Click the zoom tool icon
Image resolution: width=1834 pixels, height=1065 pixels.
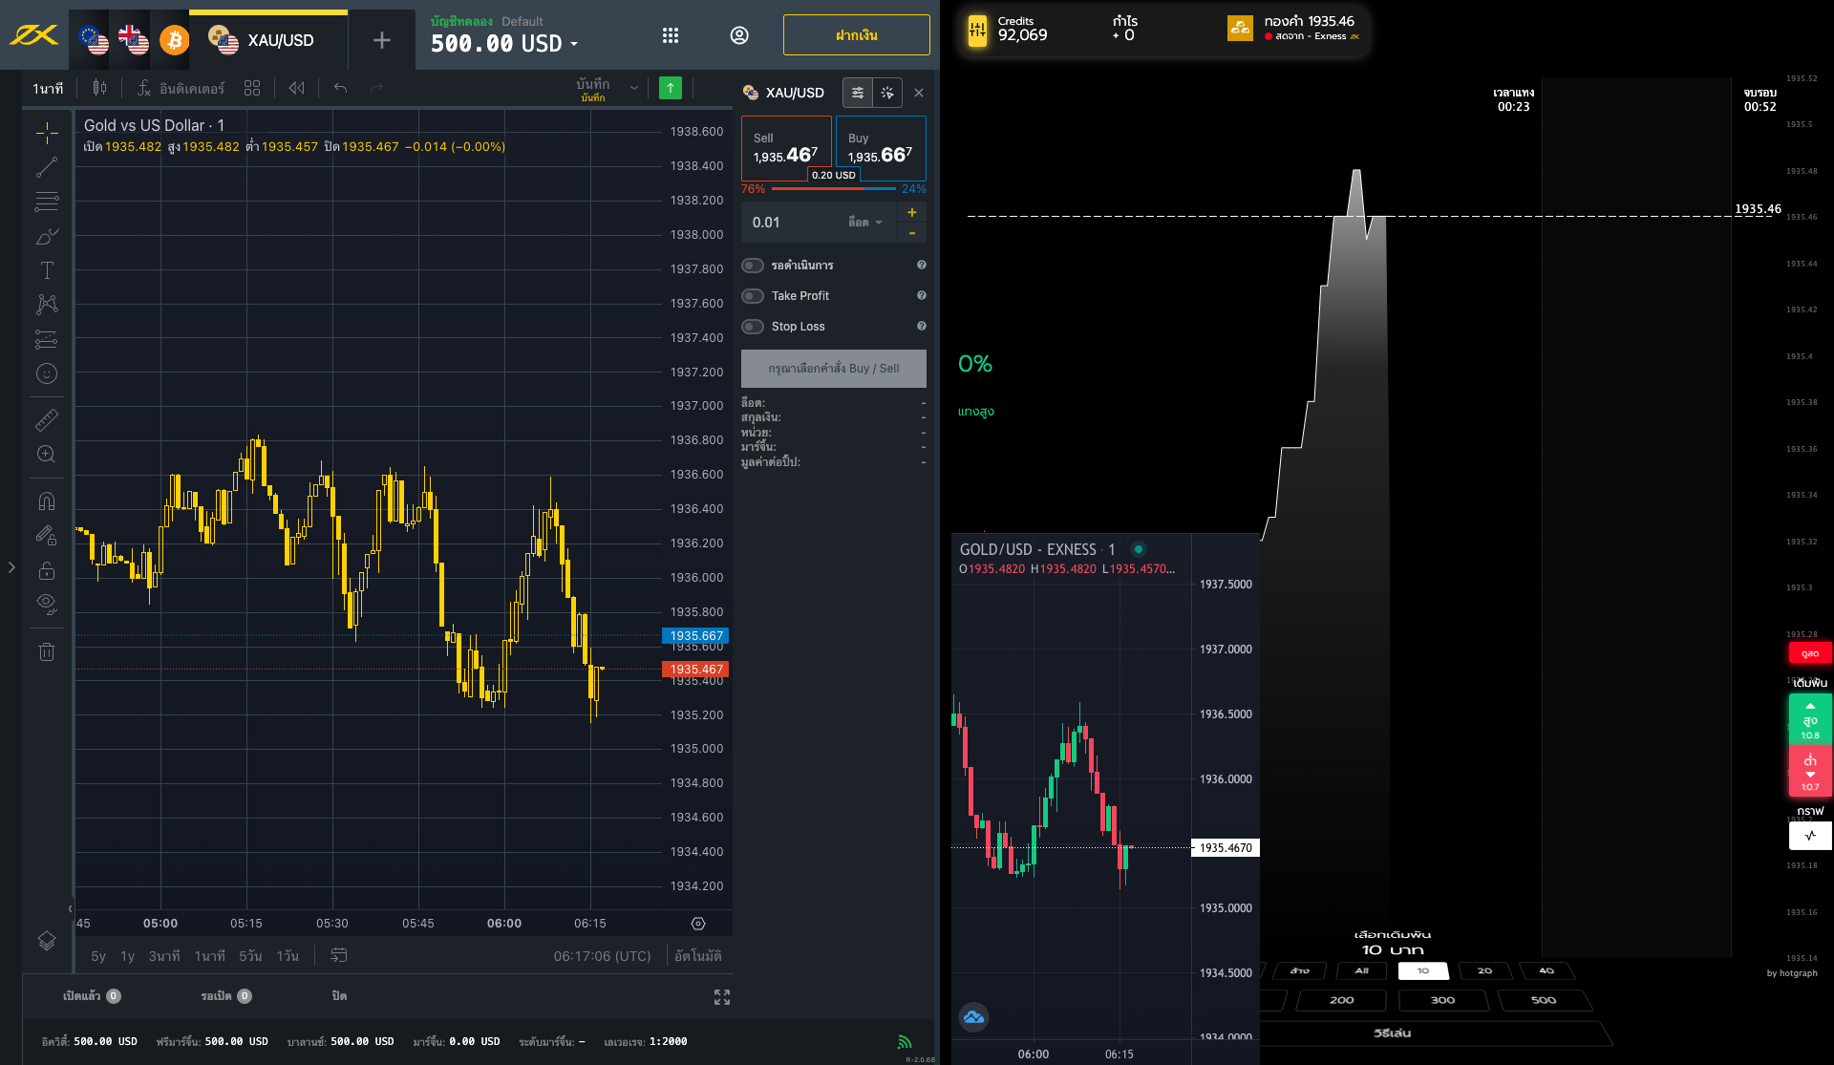46,454
